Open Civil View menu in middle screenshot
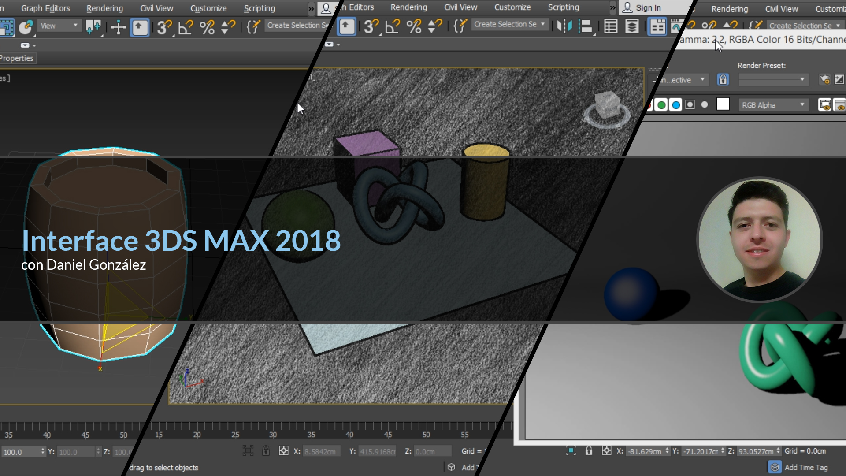The image size is (846, 476). point(460,7)
